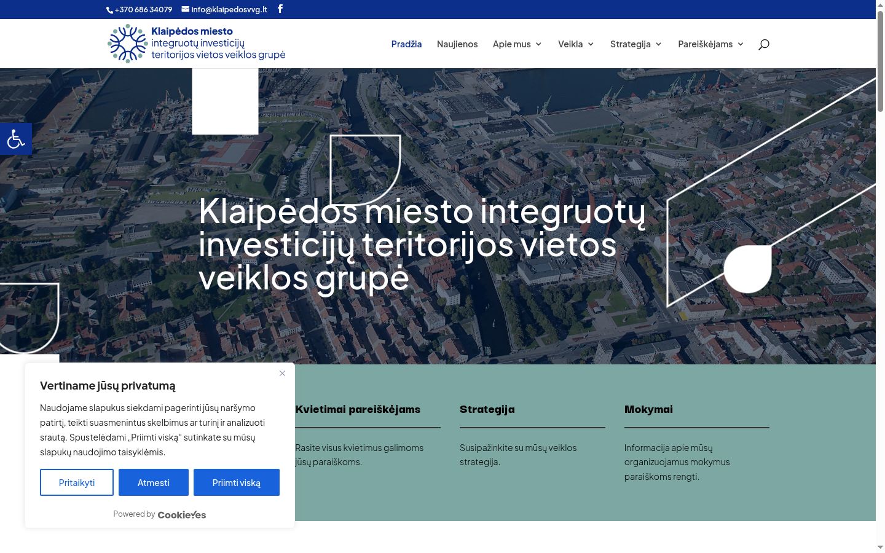Click the Klaipėdos miesto site logo

coord(197,44)
